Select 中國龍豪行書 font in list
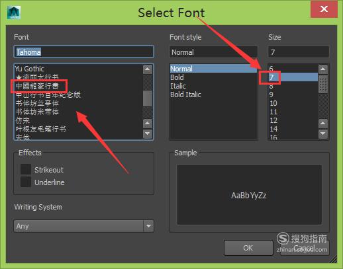Viewport: 343px width, 269px height. point(78,86)
